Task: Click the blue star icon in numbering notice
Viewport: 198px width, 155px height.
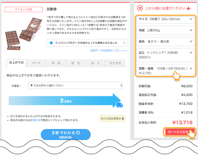Action: coord(51,43)
